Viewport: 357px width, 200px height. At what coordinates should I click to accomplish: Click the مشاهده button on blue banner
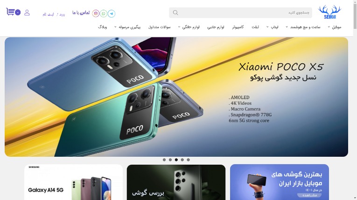pyautogui.click(x=310, y=195)
